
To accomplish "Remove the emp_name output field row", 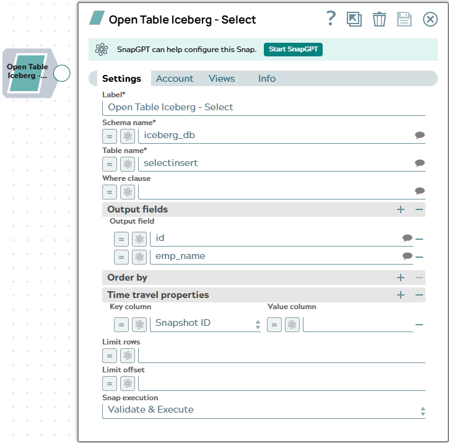I will [419, 257].
